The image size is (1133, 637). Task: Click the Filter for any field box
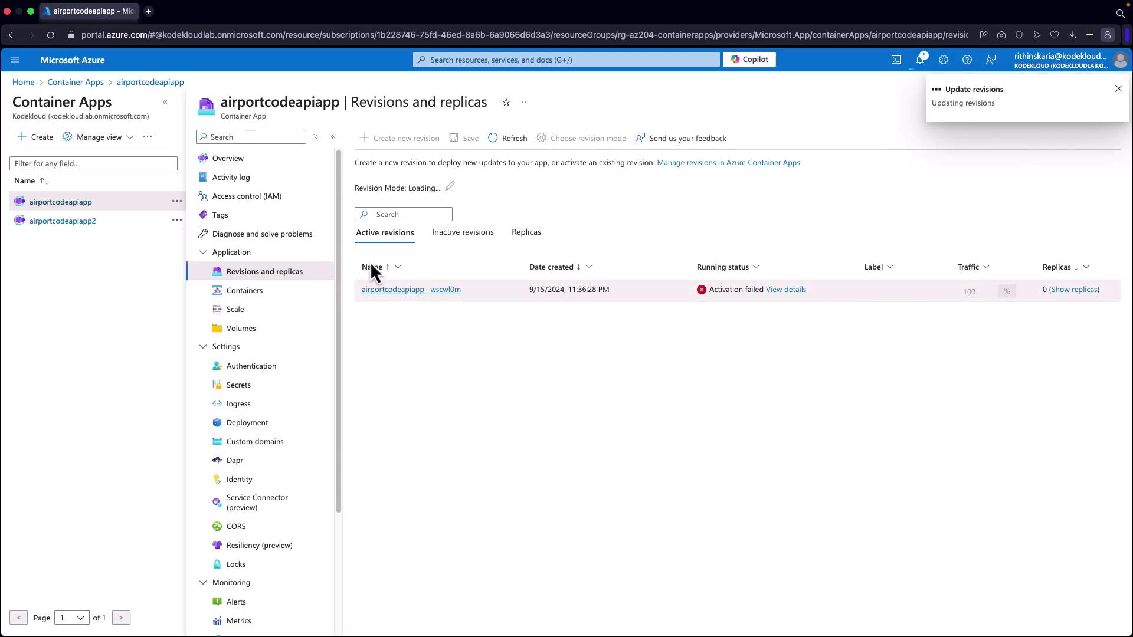93,163
